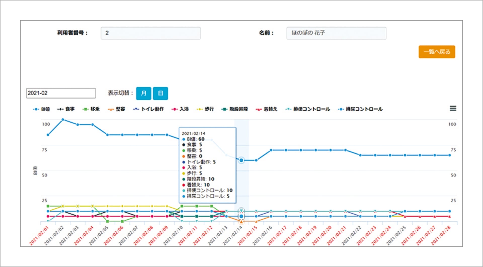The height and width of the screenshot is (267, 483).
Task: Toggle 移乗 legend item
Action: pos(91,109)
